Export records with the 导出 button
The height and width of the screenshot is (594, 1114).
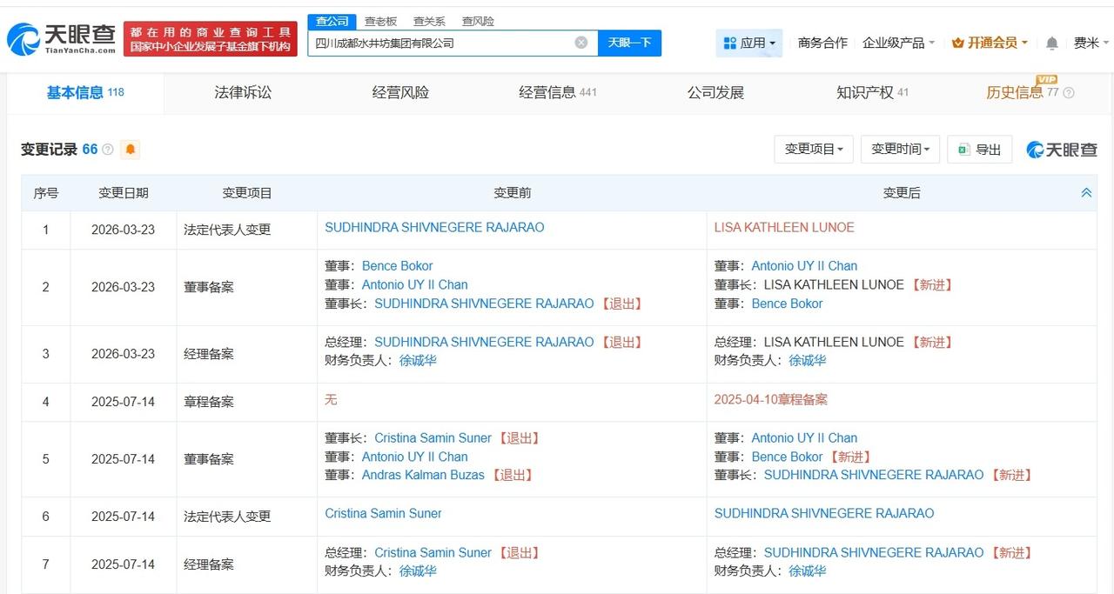point(980,150)
